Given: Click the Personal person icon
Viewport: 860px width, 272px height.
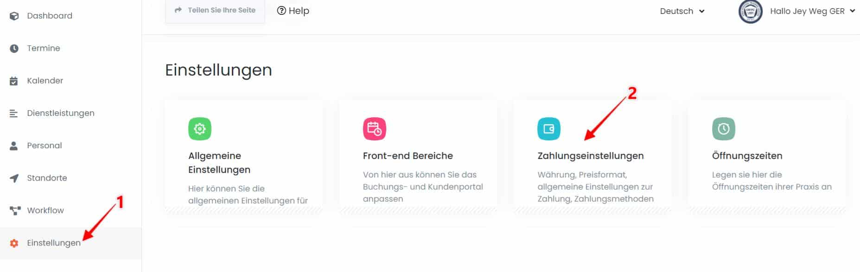Looking at the screenshot, I should coord(14,145).
